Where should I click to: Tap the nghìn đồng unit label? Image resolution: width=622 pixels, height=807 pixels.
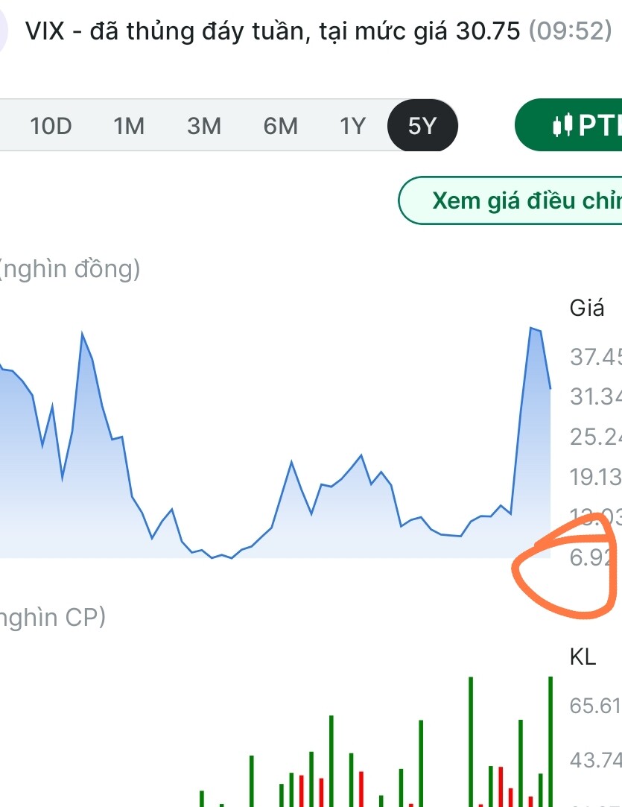[71, 269]
